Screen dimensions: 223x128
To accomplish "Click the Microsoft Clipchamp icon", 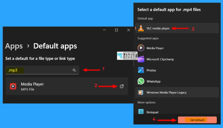I will click(141, 59).
